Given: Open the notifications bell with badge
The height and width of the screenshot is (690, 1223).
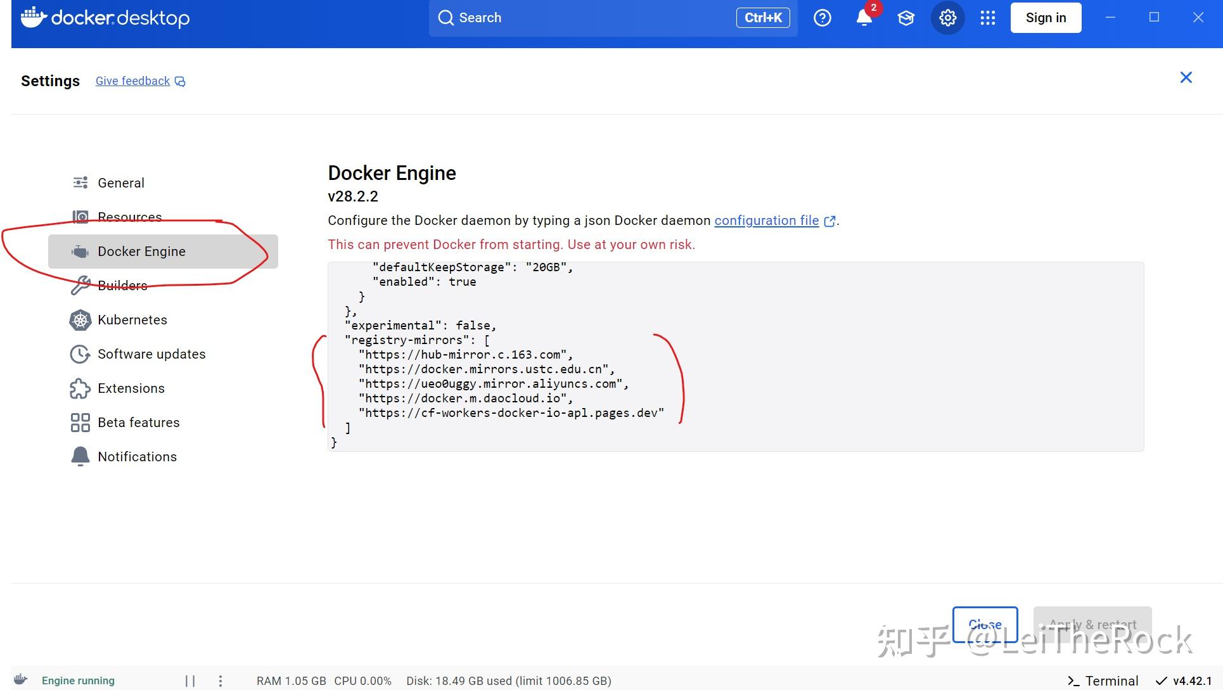Looking at the screenshot, I should (x=863, y=18).
